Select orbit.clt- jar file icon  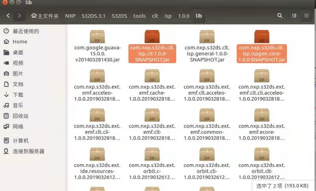coord(262,154)
